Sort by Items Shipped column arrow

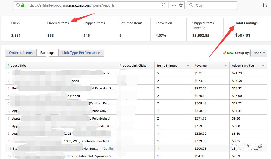[x=188, y=66]
